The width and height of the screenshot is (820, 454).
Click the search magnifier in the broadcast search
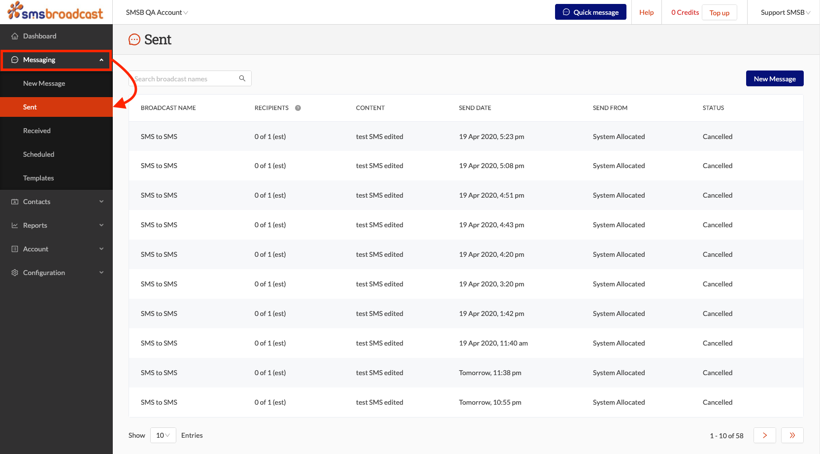coord(242,78)
